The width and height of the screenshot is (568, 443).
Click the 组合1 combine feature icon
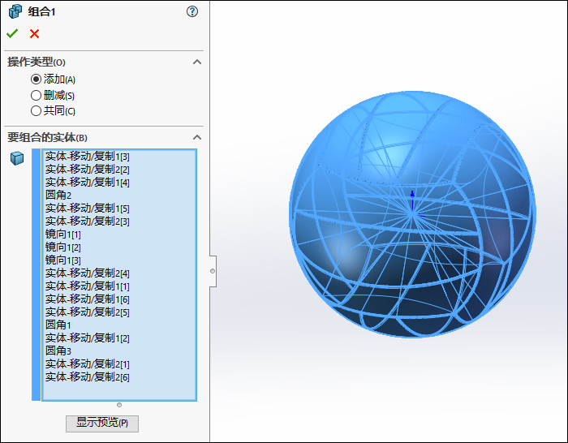pyautogui.click(x=15, y=11)
